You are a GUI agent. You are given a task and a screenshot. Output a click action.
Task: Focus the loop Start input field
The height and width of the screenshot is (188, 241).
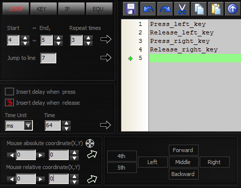click(13, 40)
